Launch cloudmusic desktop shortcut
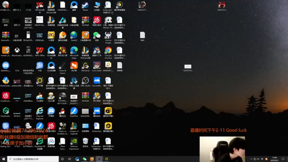Viewport: 288px width, 162px height. 5,97
